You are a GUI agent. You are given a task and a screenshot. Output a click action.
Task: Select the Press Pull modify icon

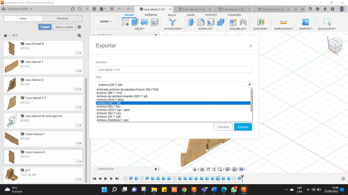tap(191, 22)
